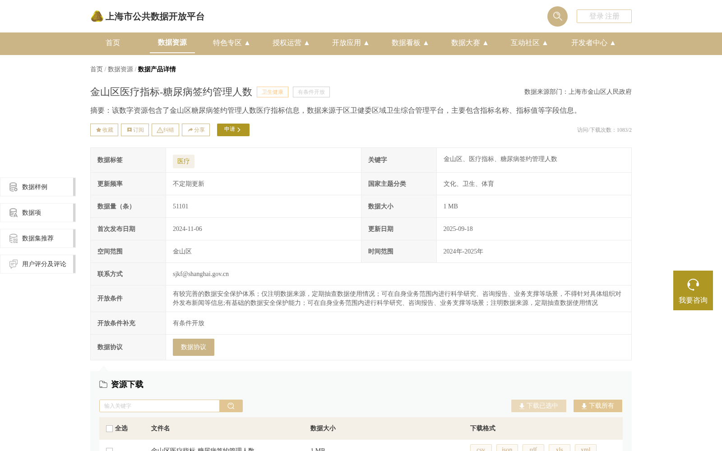Click the 下载所有 button
The height and width of the screenshot is (451, 722).
598,406
